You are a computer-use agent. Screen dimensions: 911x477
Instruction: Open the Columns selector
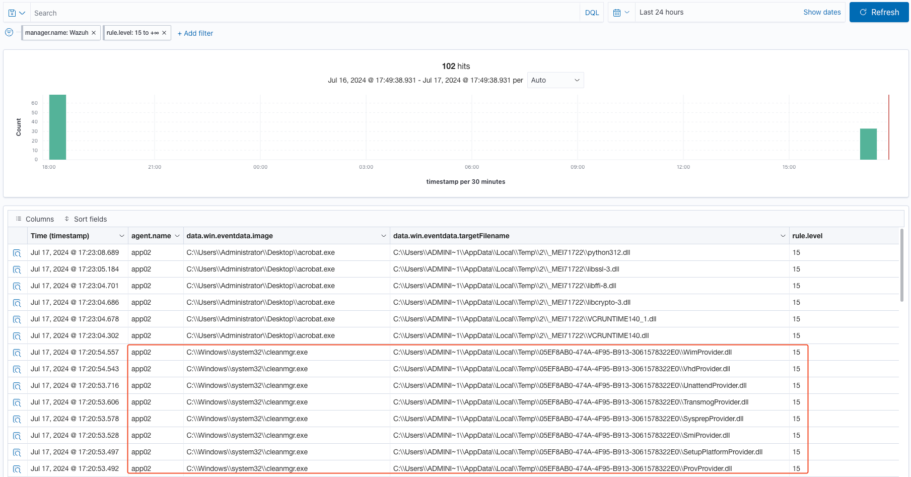point(35,219)
